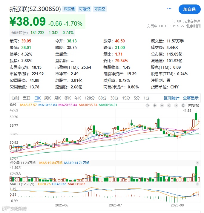Click the 最高 value 39.05
Image resolution: width=204 pixels, height=213 pixels.
26,41
